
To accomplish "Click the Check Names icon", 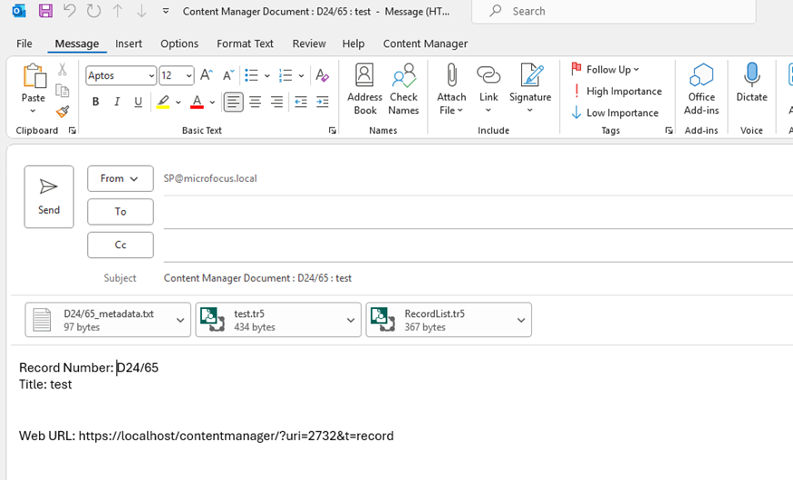I will 403,90.
